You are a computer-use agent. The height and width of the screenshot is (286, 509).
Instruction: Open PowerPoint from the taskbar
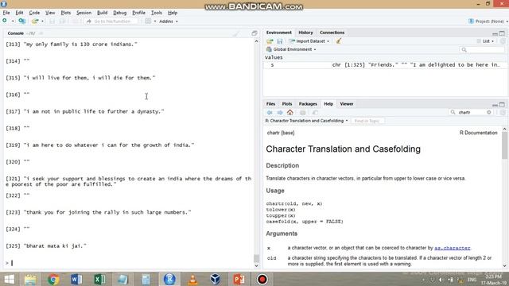pyautogui.click(x=239, y=279)
